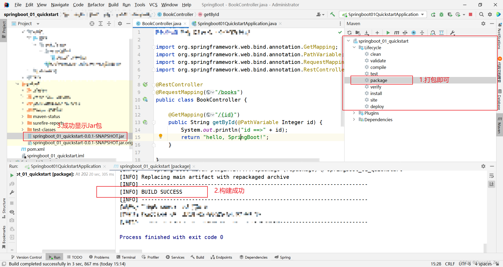Expand test-classes folder

click(23, 129)
